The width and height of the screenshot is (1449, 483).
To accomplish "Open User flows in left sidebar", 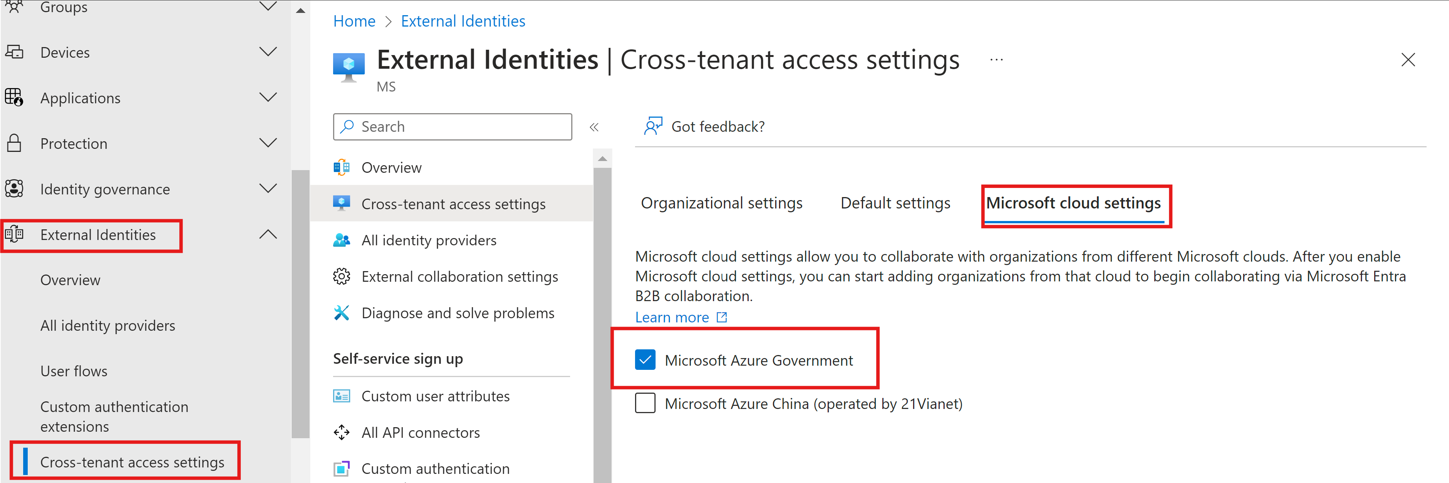I will point(74,371).
